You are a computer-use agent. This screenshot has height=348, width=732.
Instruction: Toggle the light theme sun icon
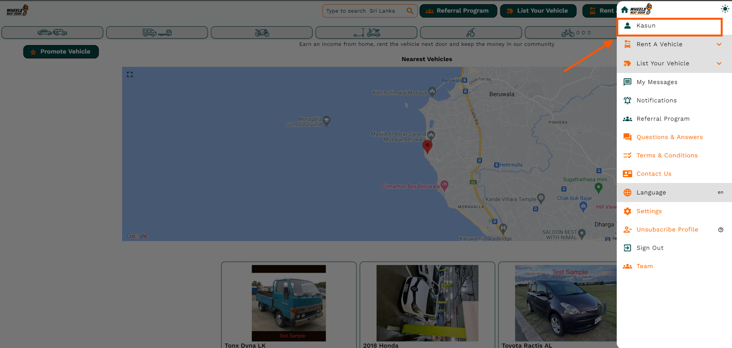724,8
